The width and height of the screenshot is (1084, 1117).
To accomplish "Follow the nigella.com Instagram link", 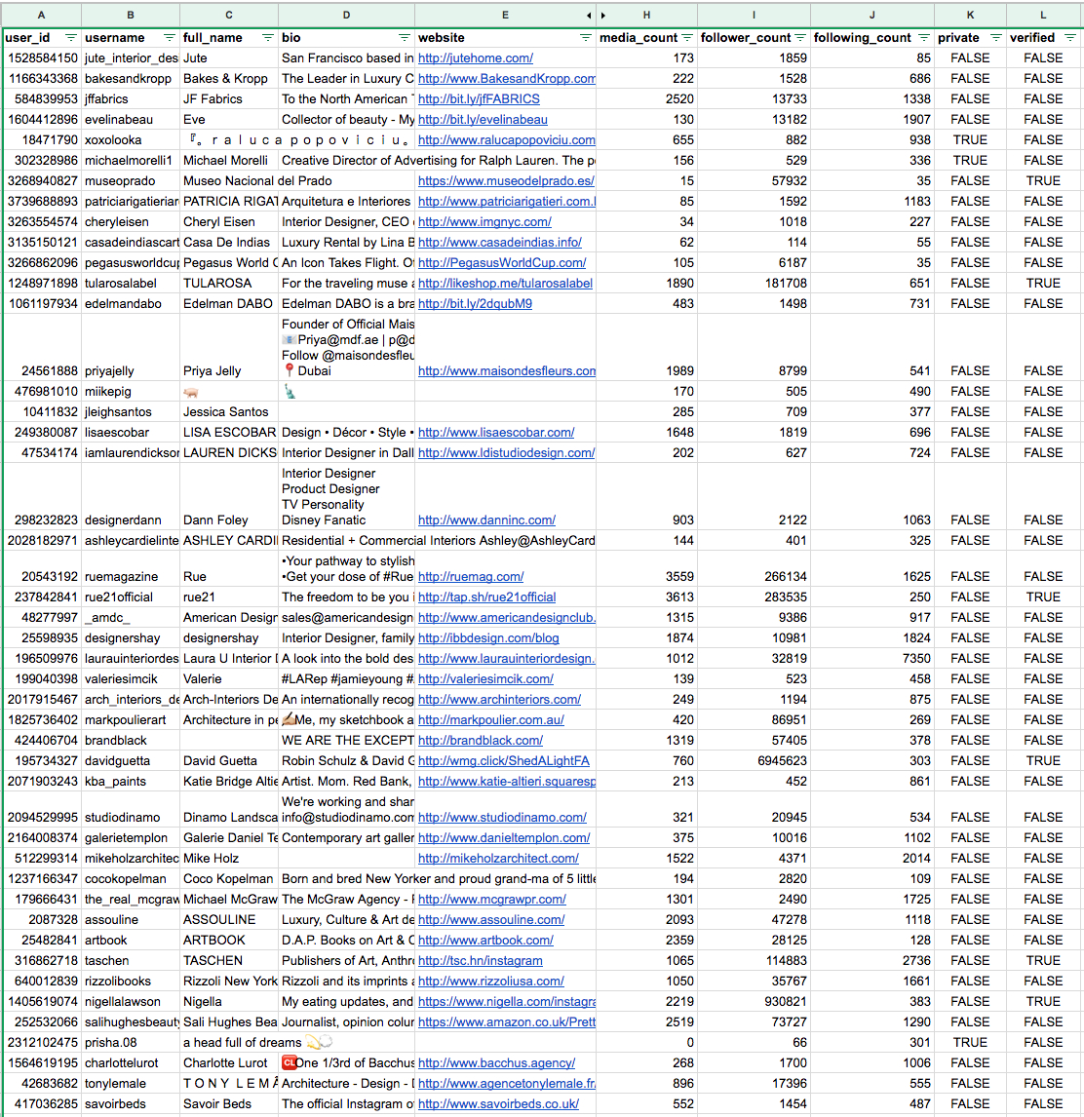I will coord(506,1002).
